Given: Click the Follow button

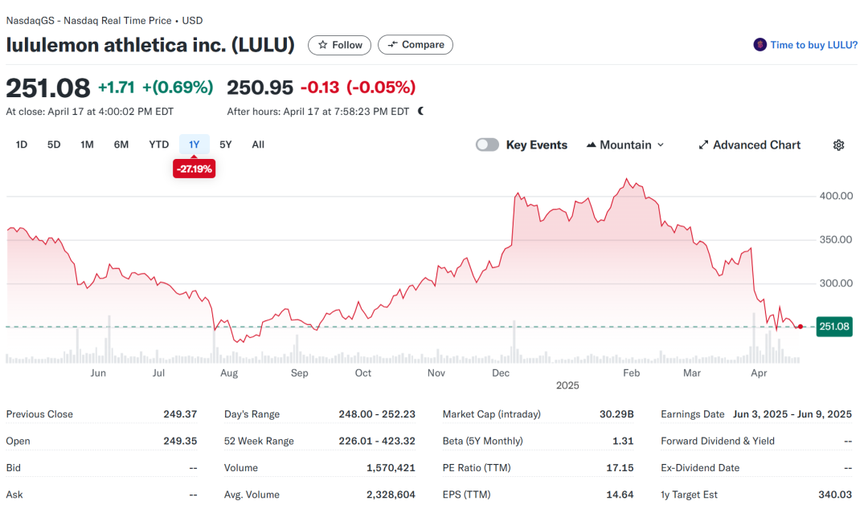Looking at the screenshot, I should pyautogui.click(x=340, y=45).
